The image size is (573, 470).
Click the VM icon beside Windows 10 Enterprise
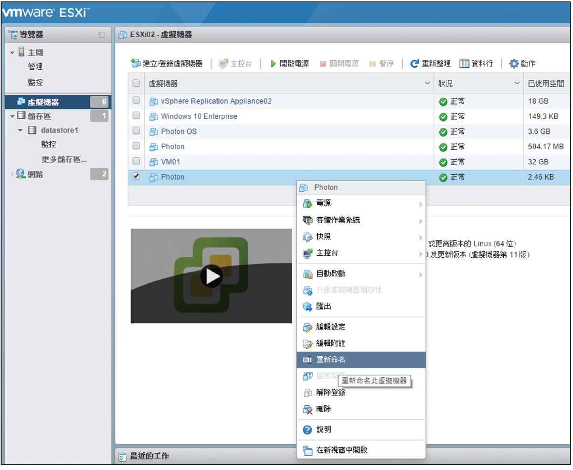click(154, 116)
